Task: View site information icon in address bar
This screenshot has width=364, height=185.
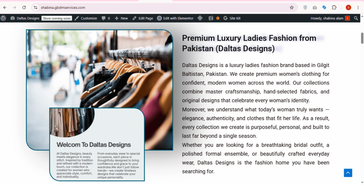Action: (x=35, y=7)
